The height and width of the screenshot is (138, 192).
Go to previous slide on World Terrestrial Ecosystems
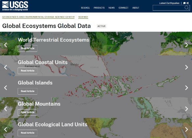click(6, 45)
